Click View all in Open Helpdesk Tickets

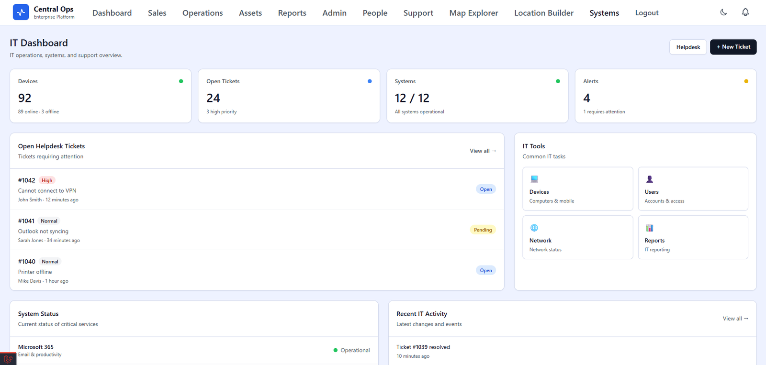[x=483, y=151]
